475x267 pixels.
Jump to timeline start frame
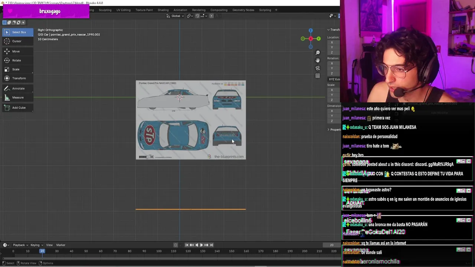(x=187, y=245)
